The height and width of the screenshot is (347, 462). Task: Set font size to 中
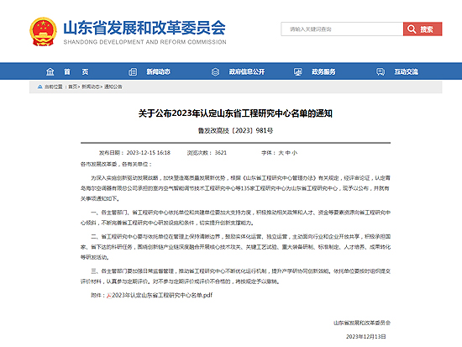pyautogui.click(x=288, y=153)
